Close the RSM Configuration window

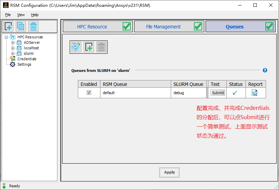pos(271,5)
